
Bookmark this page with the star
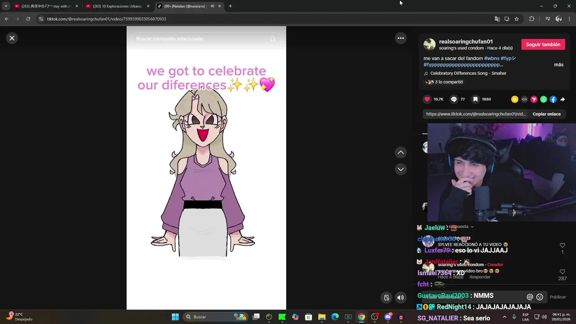517,19
